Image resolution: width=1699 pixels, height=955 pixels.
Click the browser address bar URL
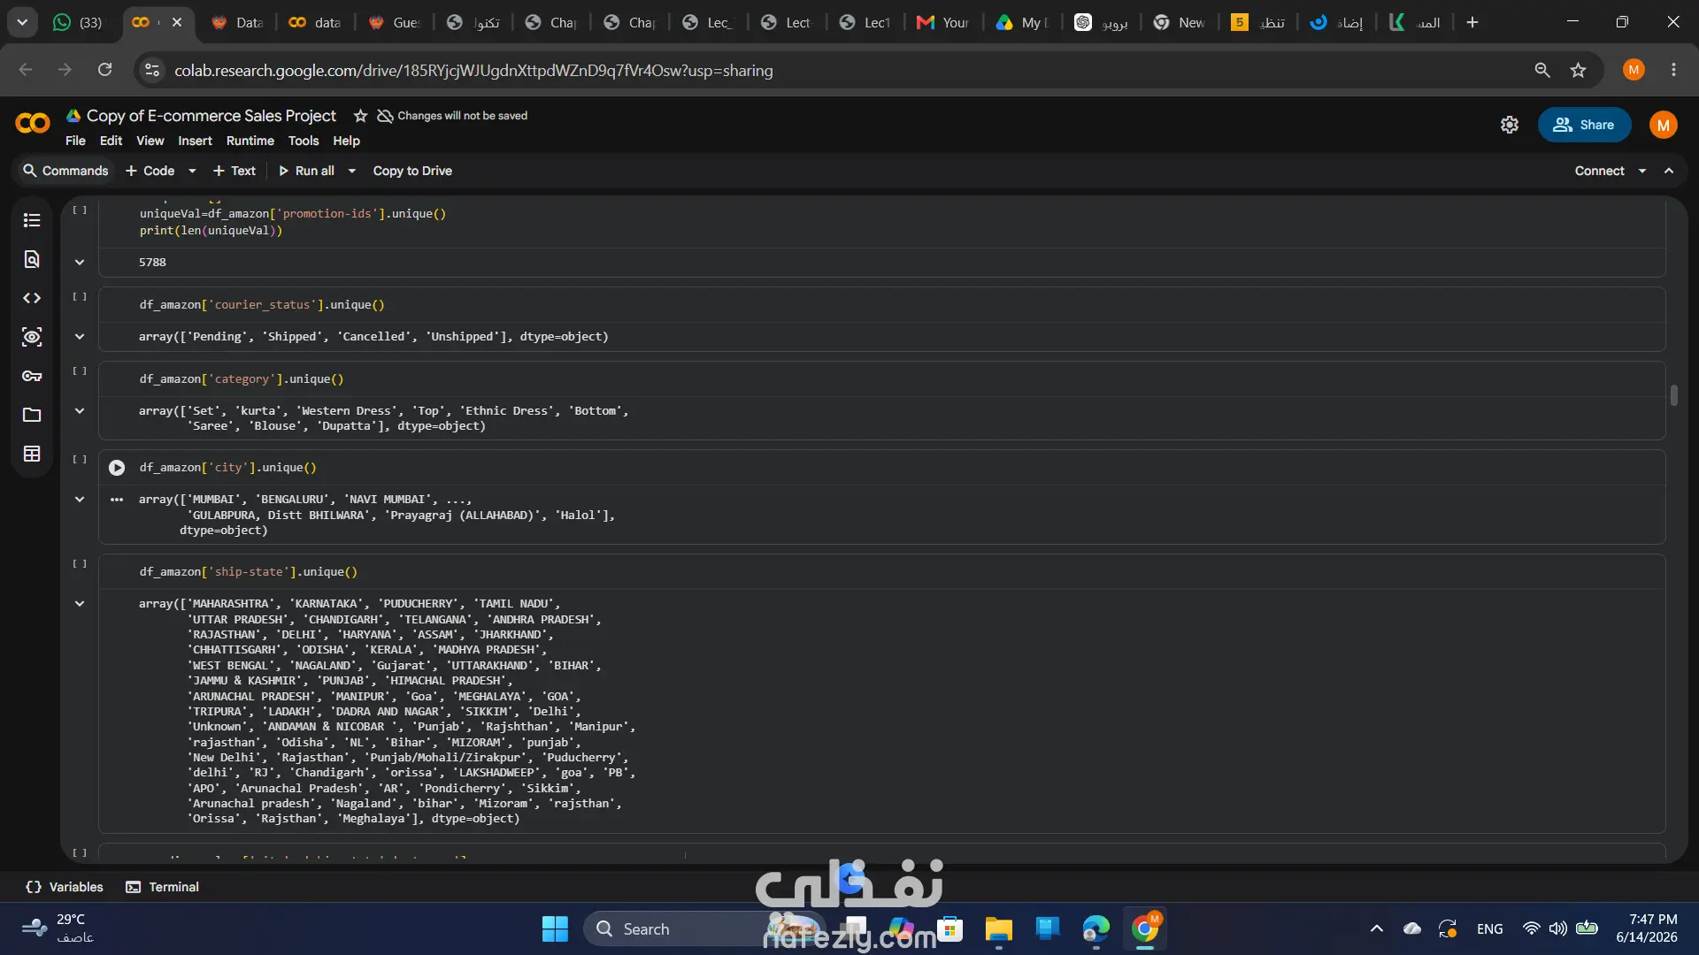click(473, 70)
